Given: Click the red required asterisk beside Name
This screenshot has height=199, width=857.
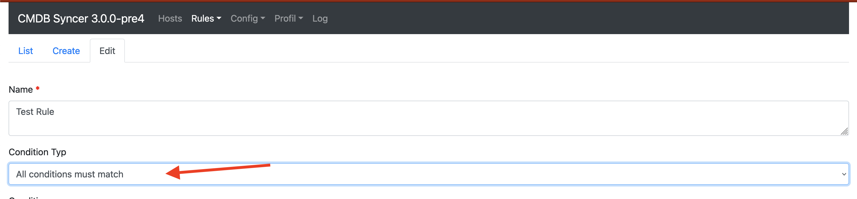Looking at the screenshot, I should tap(38, 88).
